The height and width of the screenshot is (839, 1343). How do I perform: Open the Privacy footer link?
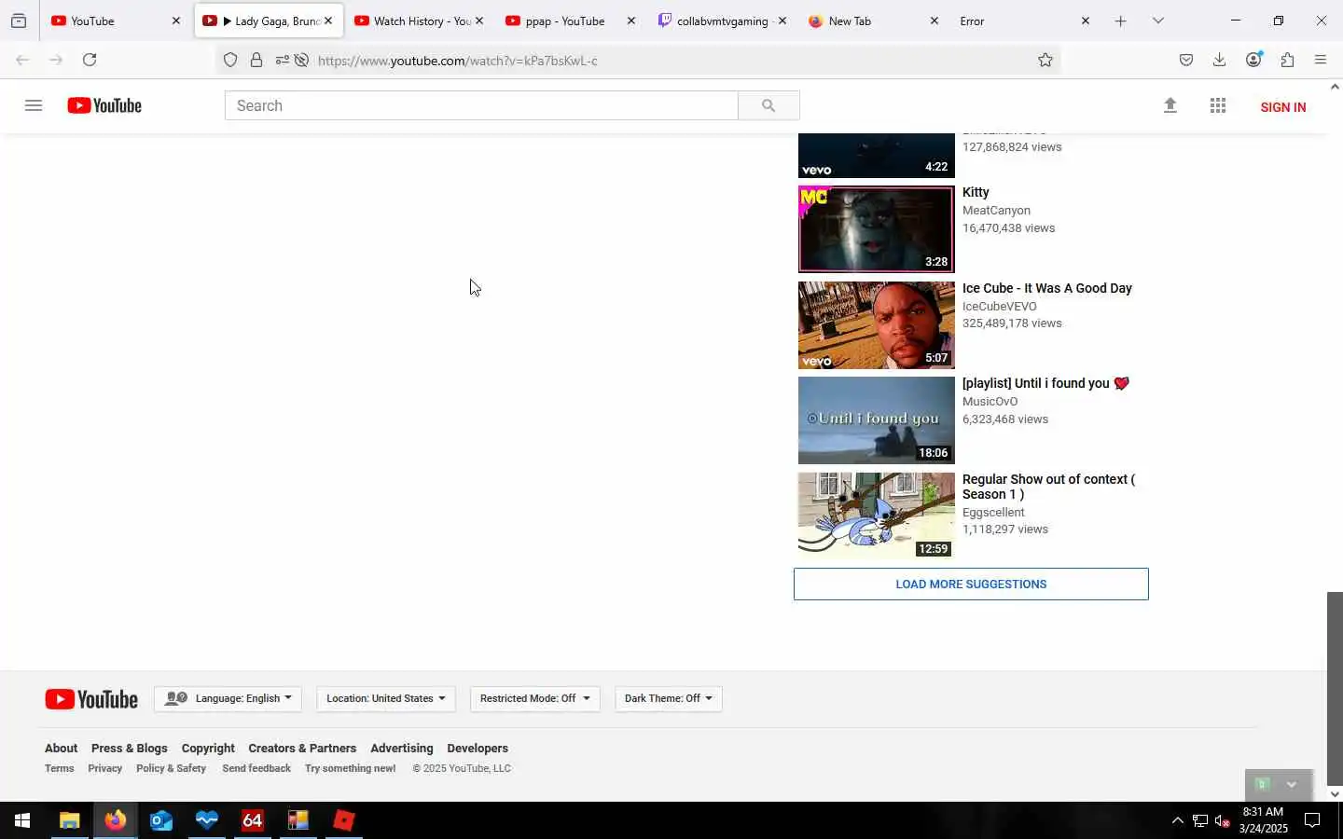pyautogui.click(x=104, y=769)
